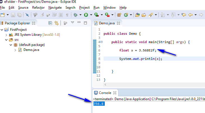The image size is (205, 113).
Task: Click the External Tools run icon
Action: tap(107, 15)
